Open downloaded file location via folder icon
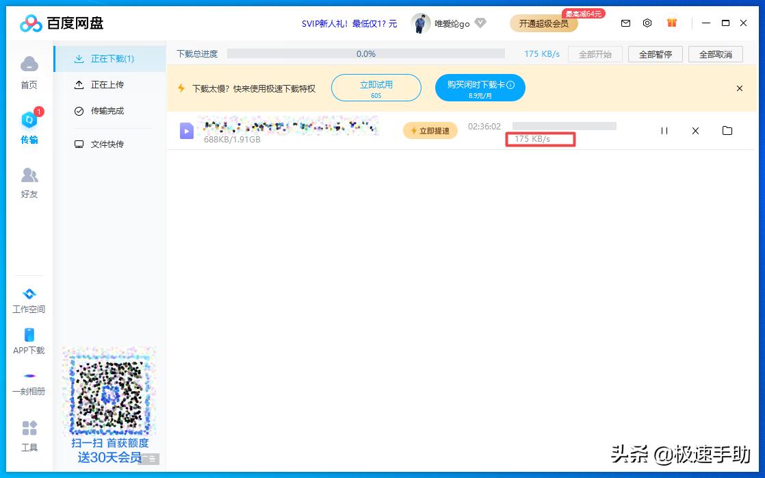Screen dimensions: 765x478 727,130
